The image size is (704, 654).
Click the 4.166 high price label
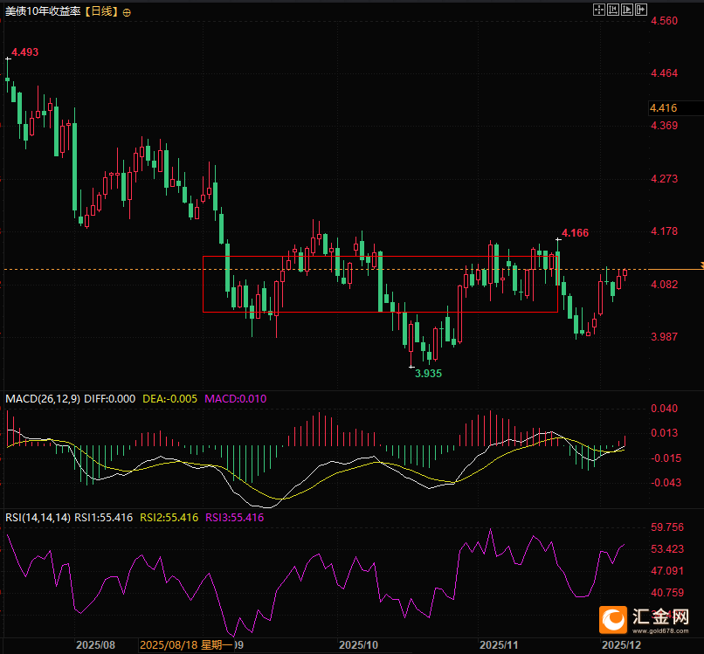coord(575,233)
